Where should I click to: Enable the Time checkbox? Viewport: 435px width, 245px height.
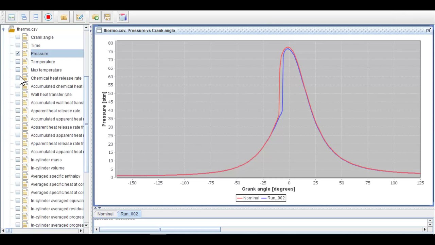(18, 46)
